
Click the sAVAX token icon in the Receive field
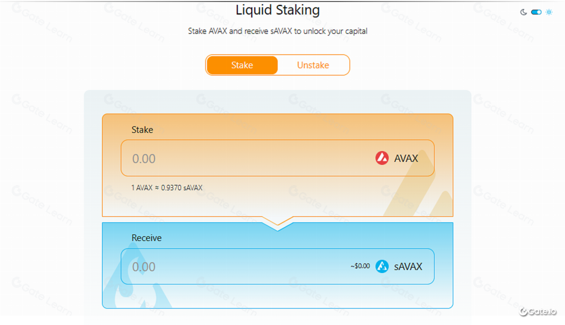[382, 267]
